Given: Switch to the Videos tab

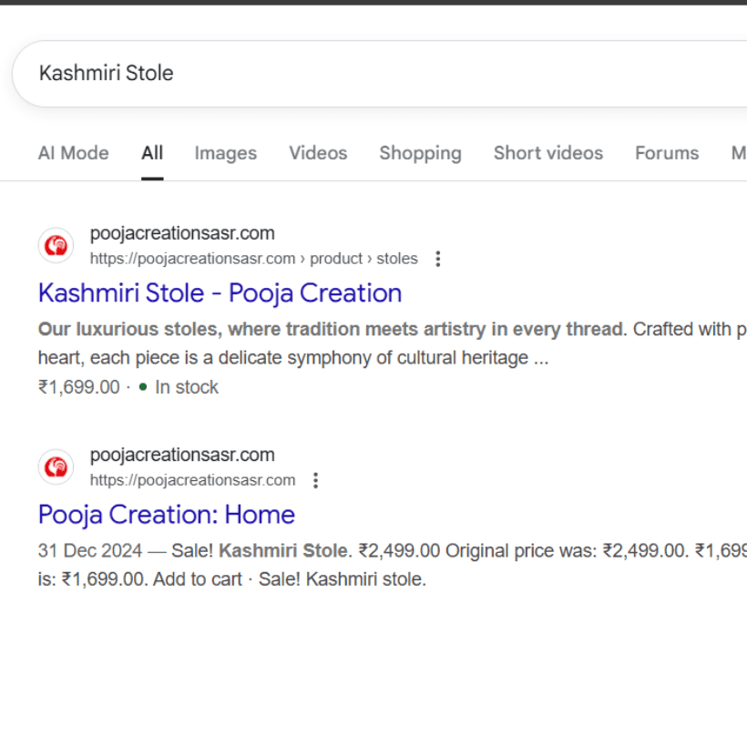Looking at the screenshot, I should pyautogui.click(x=318, y=153).
